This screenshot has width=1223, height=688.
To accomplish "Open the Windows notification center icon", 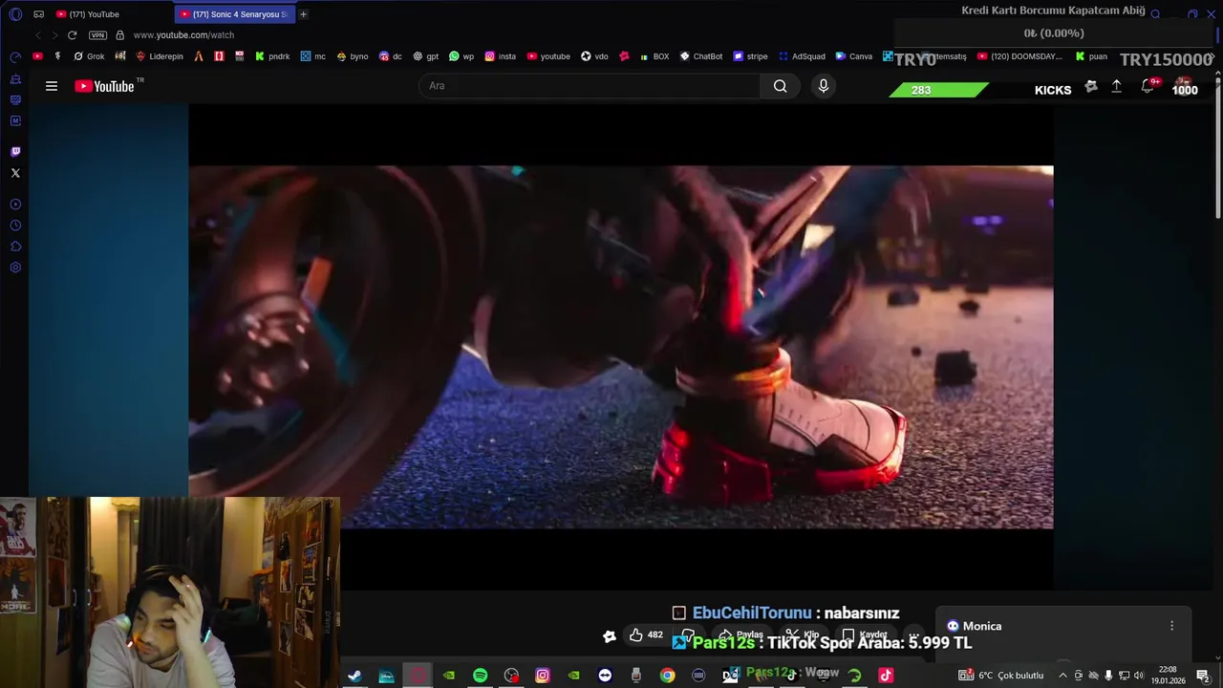I will point(1203,676).
